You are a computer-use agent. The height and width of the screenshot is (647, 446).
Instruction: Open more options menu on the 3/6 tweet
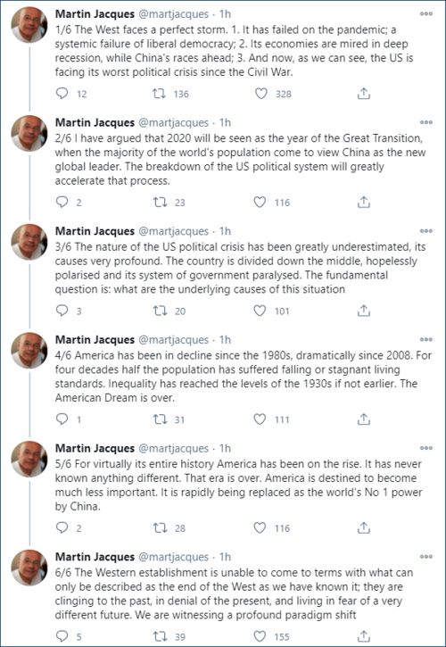click(x=426, y=231)
